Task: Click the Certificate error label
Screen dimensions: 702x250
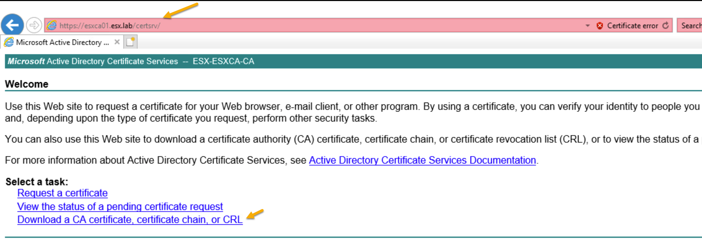Action: [x=632, y=26]
